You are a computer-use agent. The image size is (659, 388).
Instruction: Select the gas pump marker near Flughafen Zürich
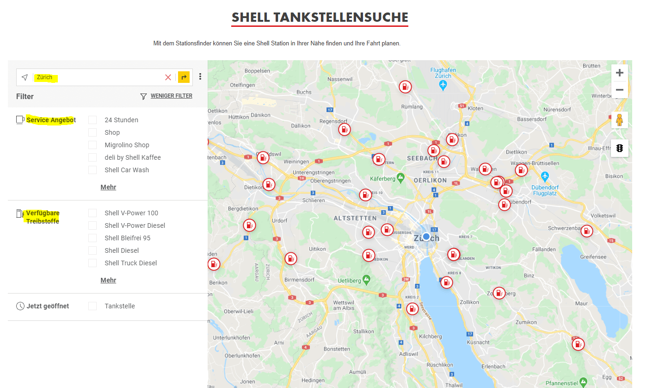click(405, 87)
